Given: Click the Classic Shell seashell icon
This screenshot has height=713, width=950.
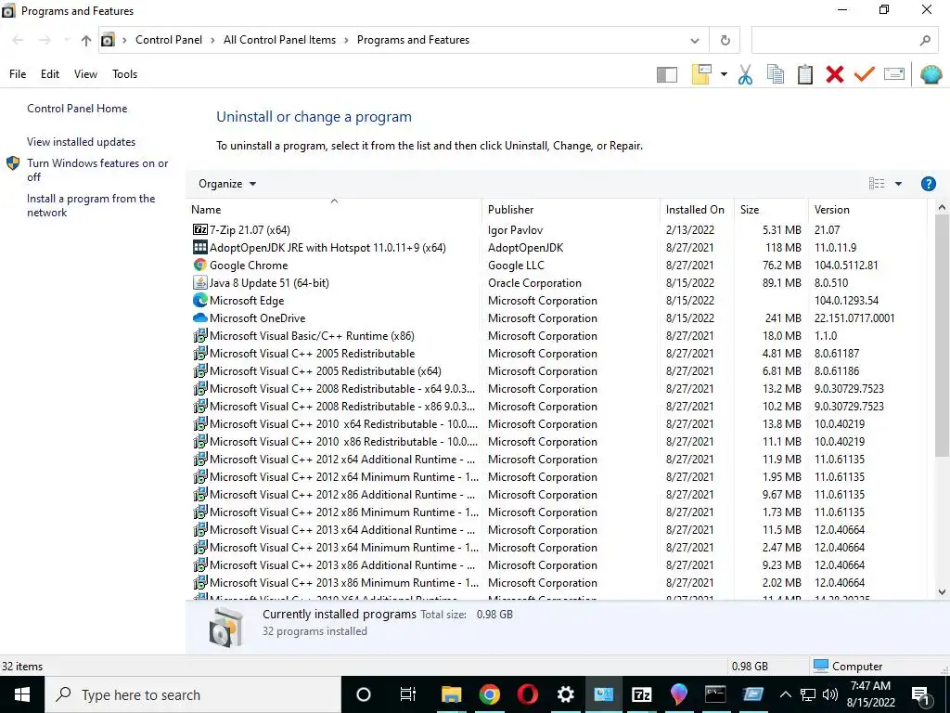Looking at the screenshot, I should [931, 74].
